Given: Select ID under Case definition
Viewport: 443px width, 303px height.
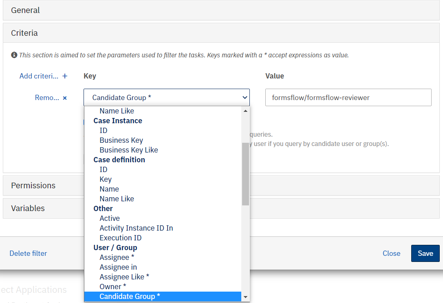Looking at the screenshot, I should click(x=163, y=170).
